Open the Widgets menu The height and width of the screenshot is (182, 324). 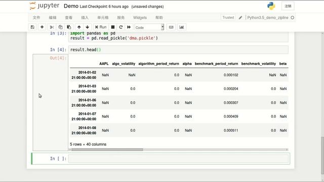point(140,18)
